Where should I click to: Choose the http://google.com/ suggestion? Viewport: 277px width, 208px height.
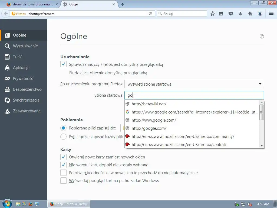click(x=192, y=128)
